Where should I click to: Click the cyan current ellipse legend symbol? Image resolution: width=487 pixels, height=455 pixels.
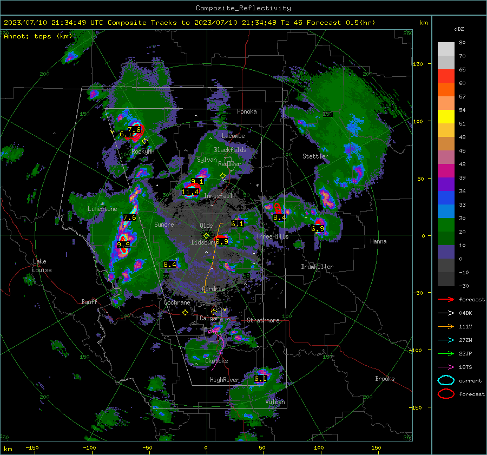(446, 380)
